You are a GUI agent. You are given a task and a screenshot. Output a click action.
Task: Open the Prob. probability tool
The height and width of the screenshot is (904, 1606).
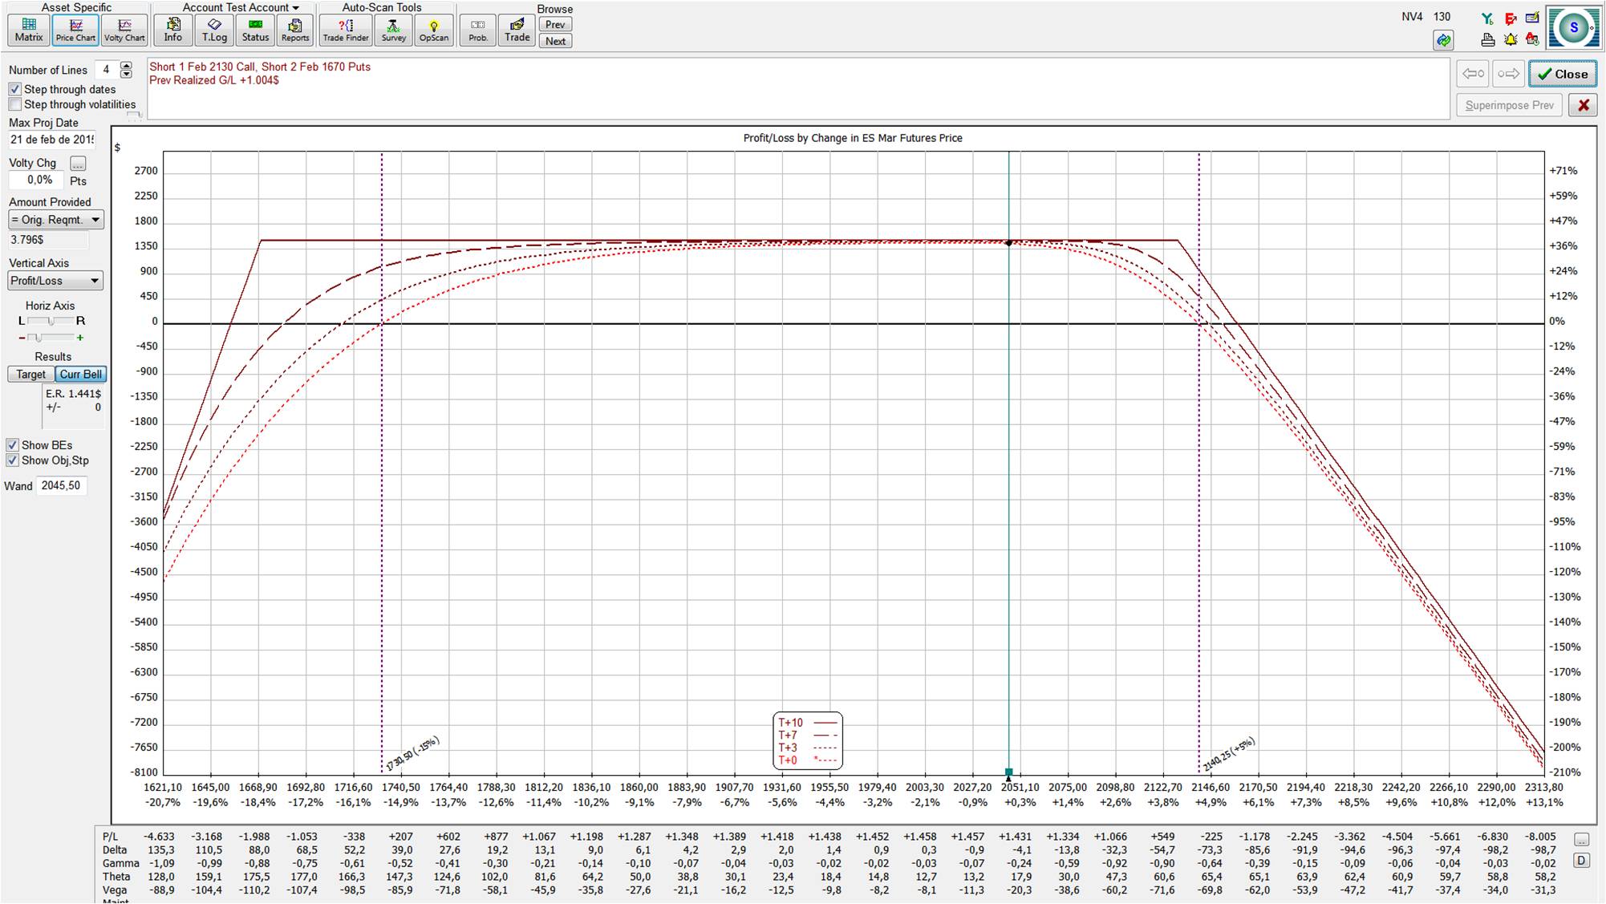point(478,30)
